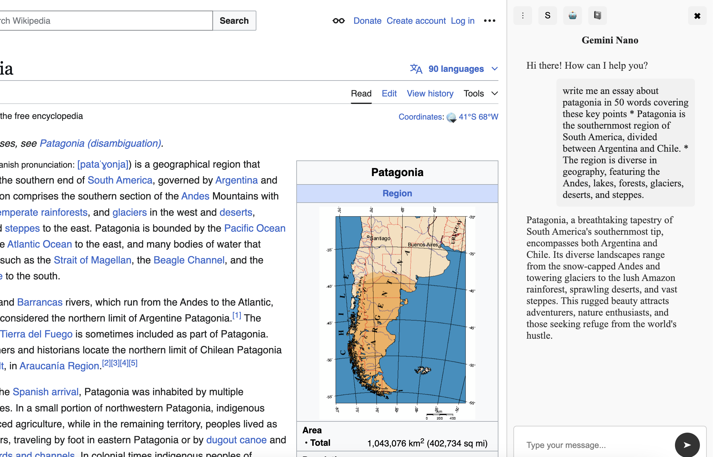Focus the Type your message field
Viewport: 713px width, 457px height.
(593, 445)
